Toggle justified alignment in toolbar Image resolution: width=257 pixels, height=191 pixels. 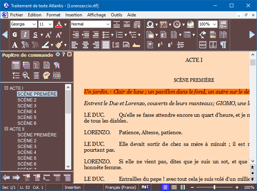tap(106, 45)
